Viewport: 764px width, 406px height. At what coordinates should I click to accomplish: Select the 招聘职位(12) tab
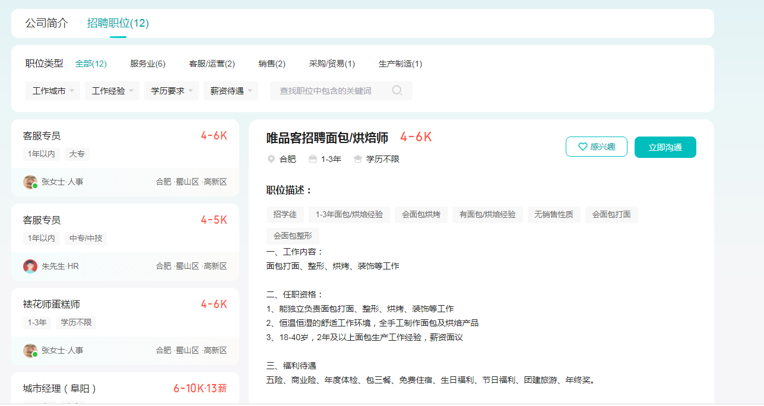pyautogui.click(x=118, y=23)
